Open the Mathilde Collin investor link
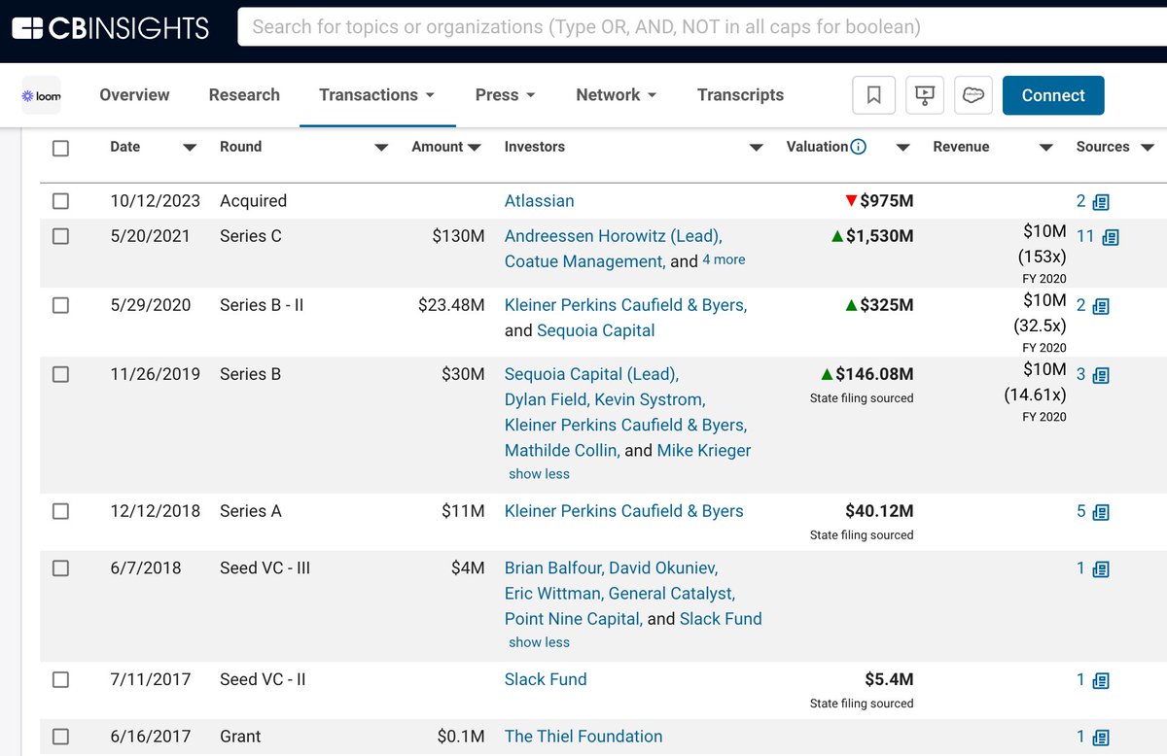Image resolution: width=1167 pixels, height=756 pixels. [561, 450]
